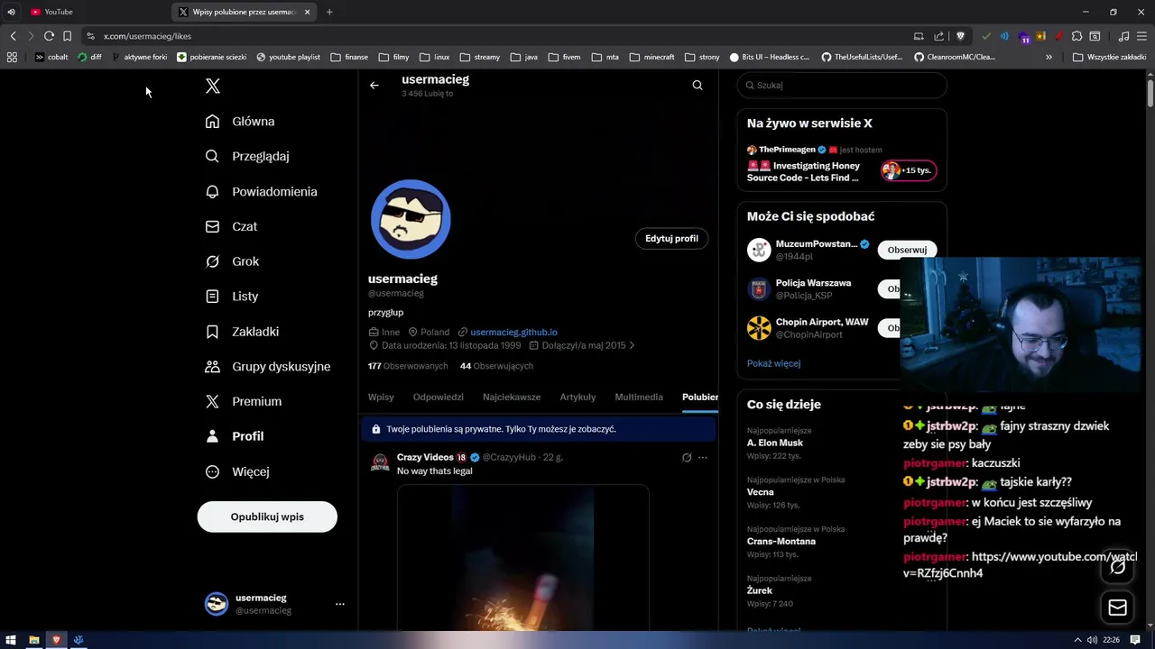The image size is (1155, 649).
Task: Click the X logo home icon
Action: click(x=213, y=87)
